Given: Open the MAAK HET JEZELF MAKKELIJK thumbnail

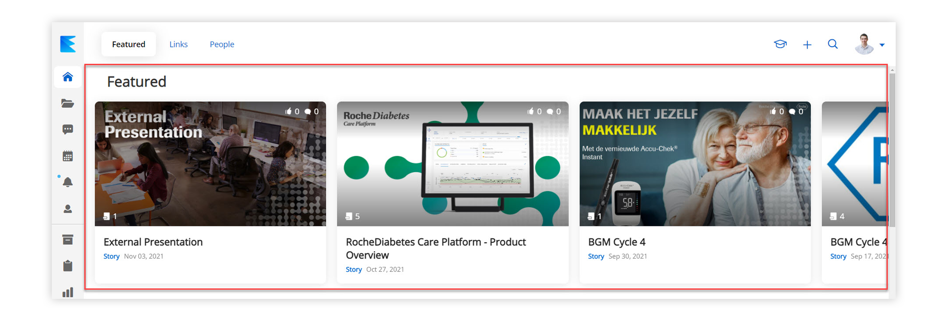Looking at the screenshot, I should pyautogui.click(x=695, y=164).
